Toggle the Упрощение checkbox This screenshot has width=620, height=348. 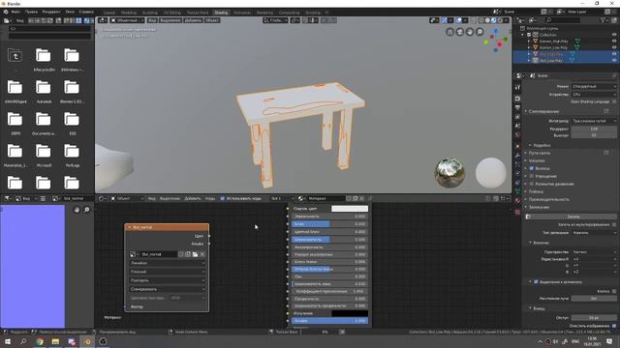pyautogui.click(x=532, y=176)
